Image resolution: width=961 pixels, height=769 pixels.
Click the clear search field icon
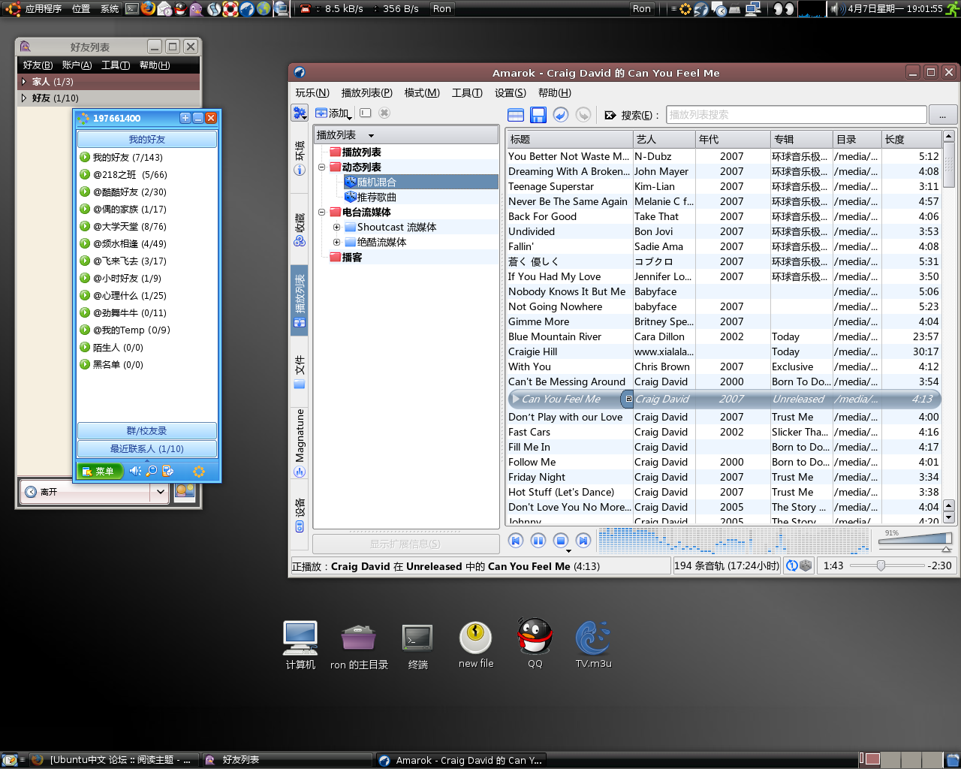[610, 115]
